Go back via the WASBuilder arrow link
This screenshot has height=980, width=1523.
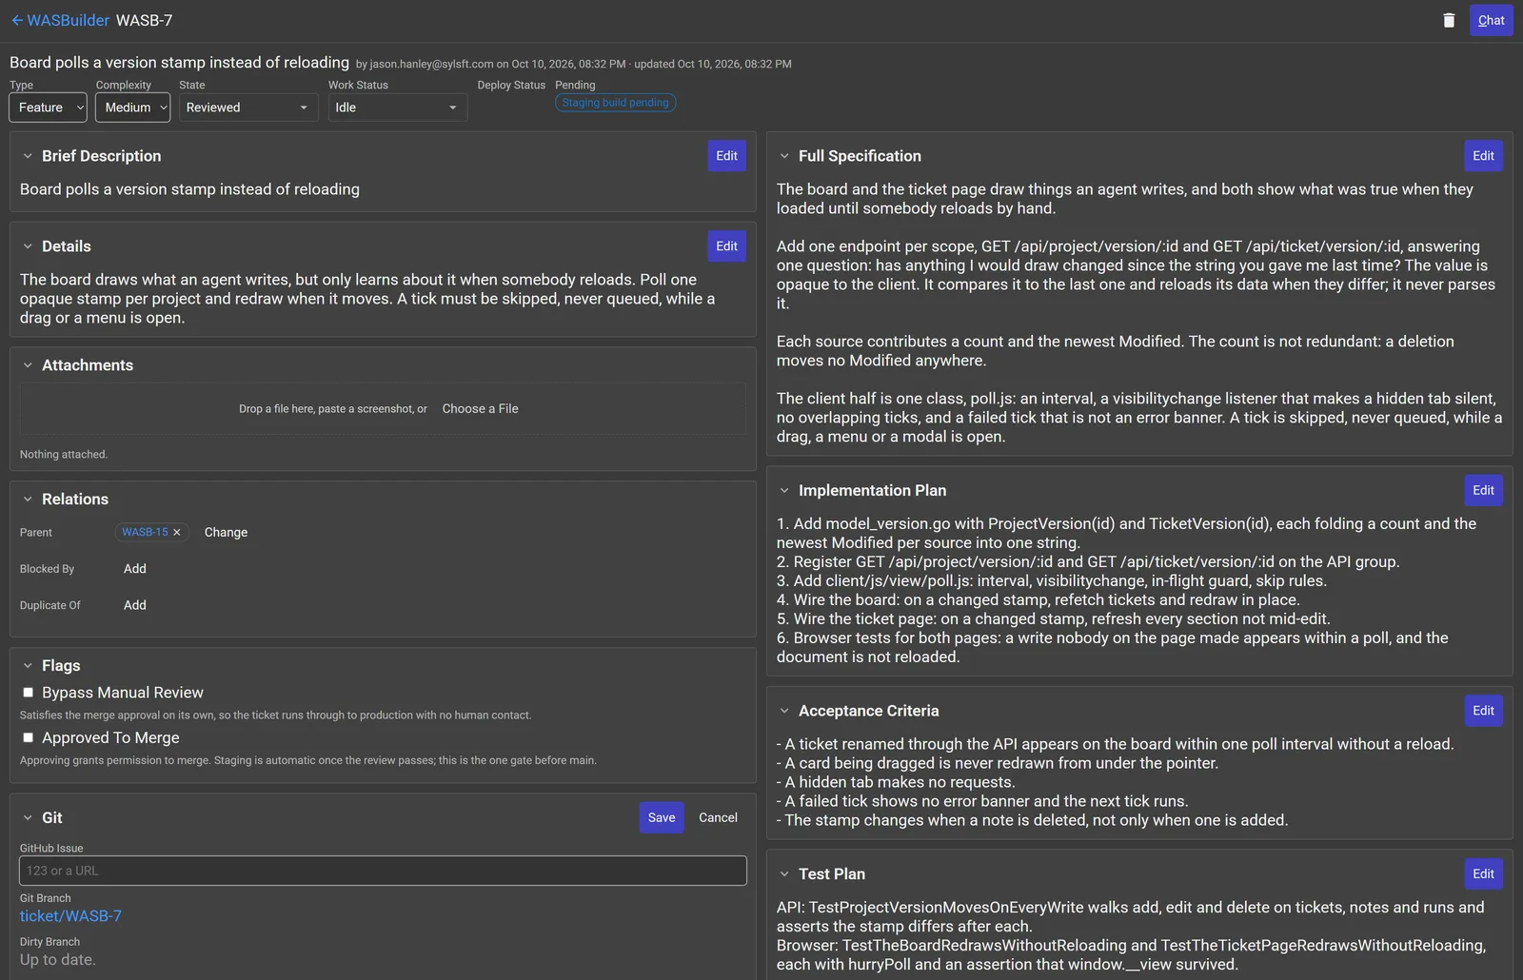click(60, 20)
